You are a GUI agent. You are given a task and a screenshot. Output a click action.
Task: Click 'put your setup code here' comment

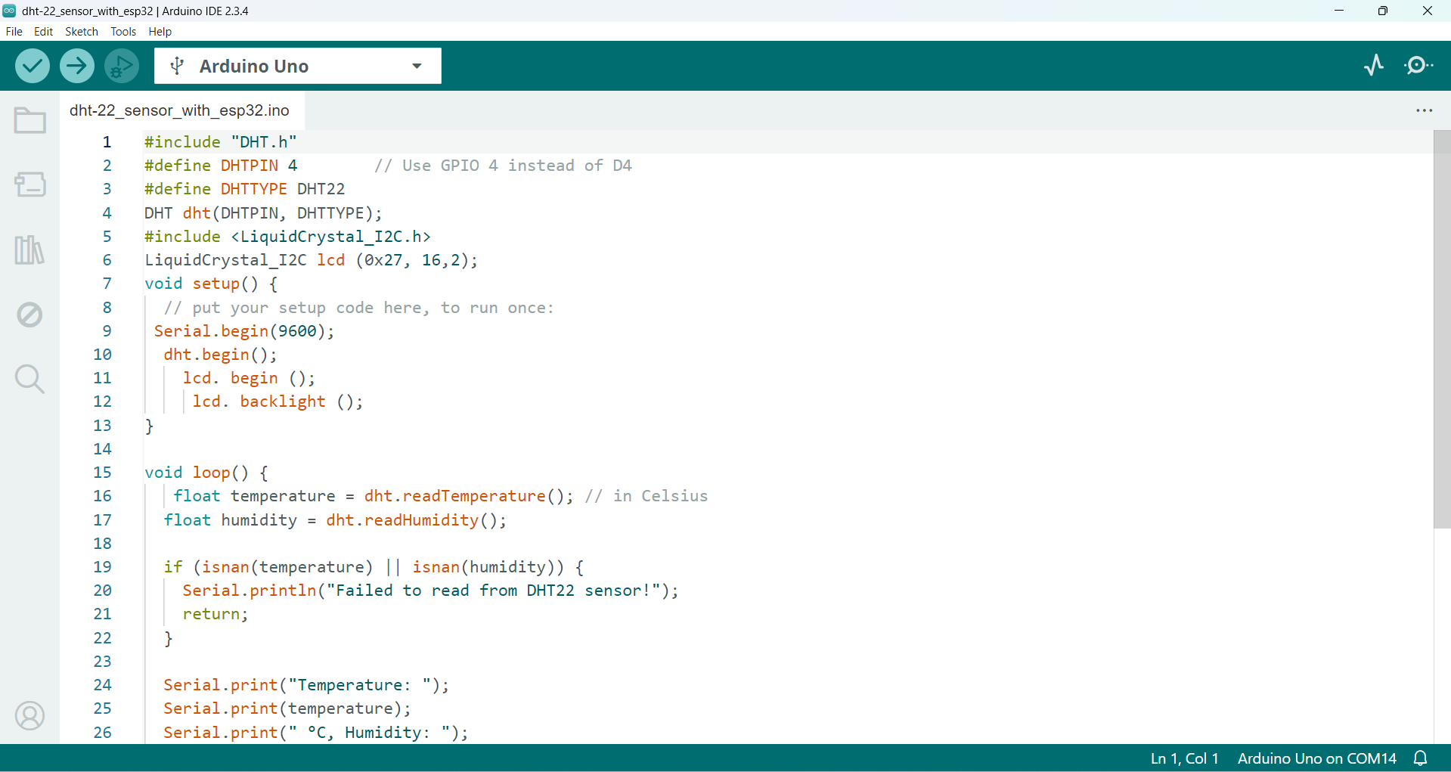pos(358,308)
